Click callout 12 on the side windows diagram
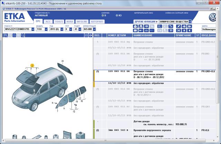 (74, 112)
